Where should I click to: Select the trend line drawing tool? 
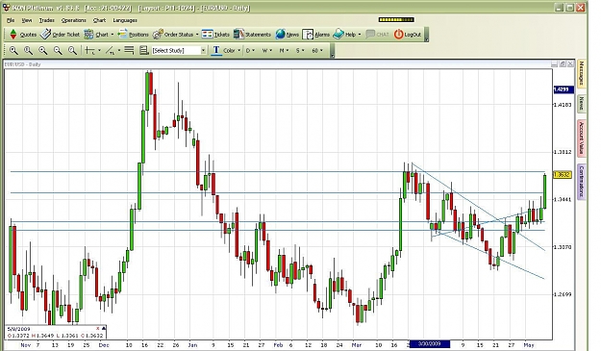pyautogui.click(x=110, y=50)
